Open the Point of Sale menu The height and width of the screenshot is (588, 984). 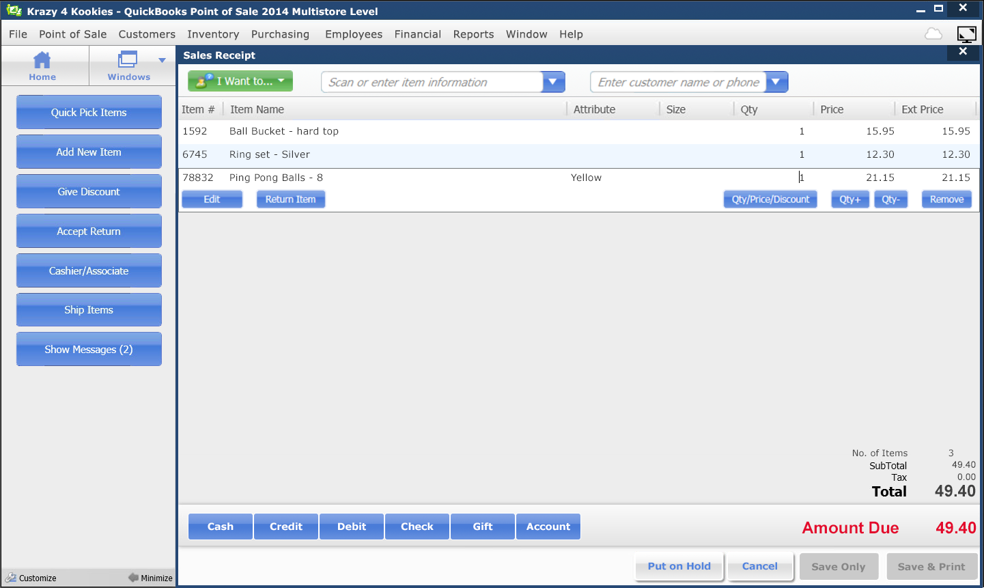pos(73,34)
